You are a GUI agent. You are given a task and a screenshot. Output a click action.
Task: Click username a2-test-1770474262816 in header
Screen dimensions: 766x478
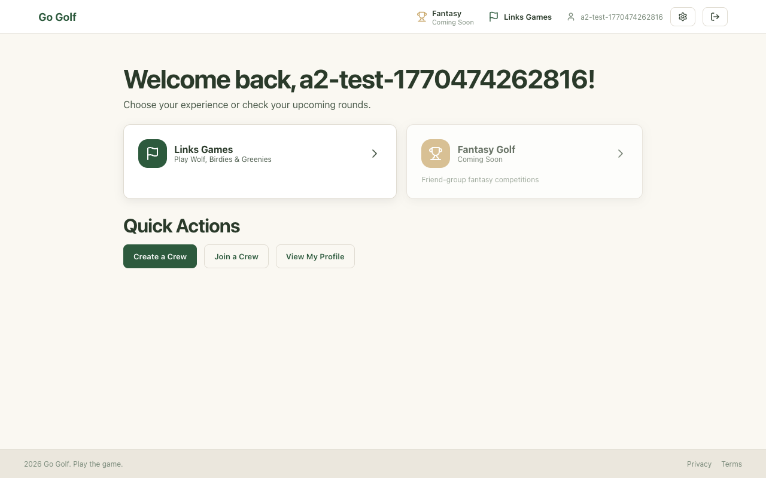[621, 17]
